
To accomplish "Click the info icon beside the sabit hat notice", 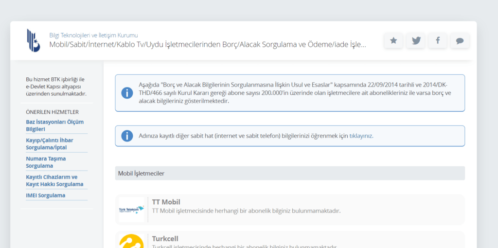I will pyautogui.click(x=127, y=136).
